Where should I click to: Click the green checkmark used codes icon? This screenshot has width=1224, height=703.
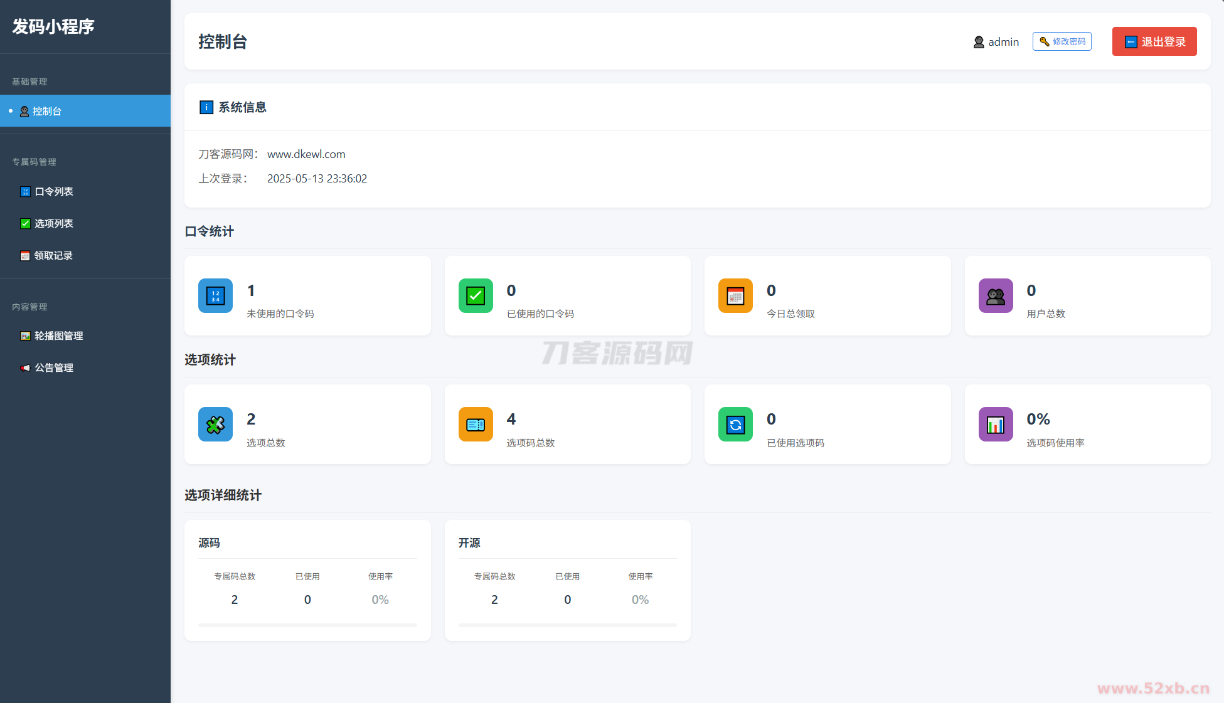point(476,295)
